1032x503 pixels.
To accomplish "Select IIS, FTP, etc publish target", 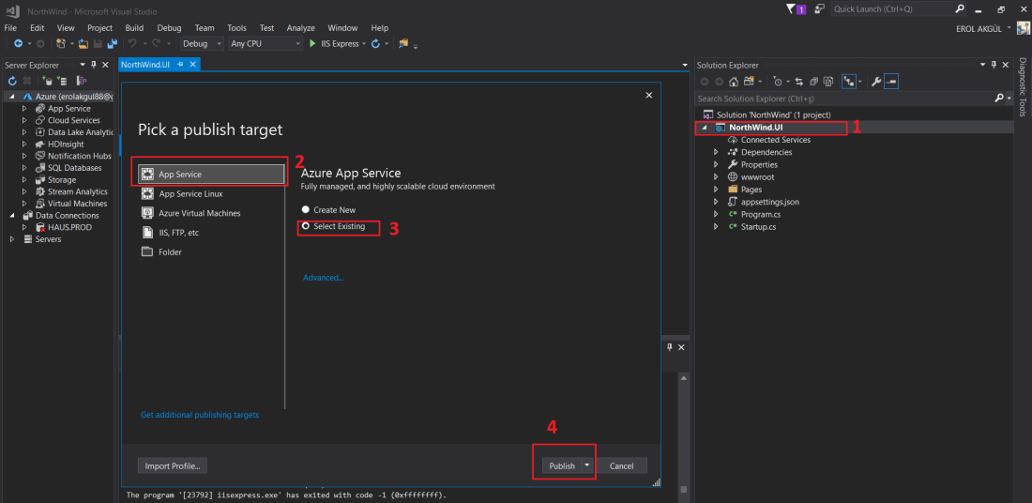I will click(178, 233).
